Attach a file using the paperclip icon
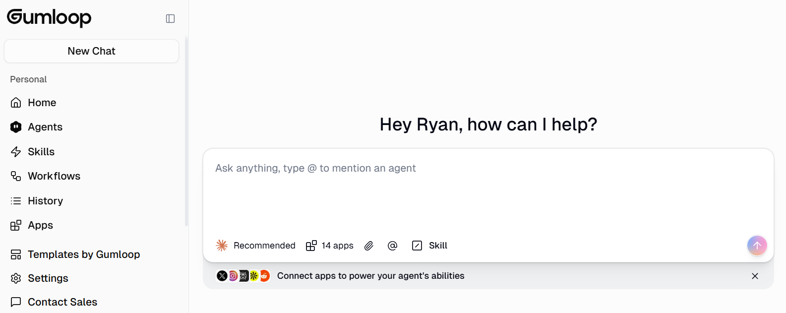 click(369, 246)
